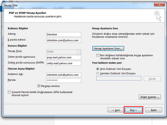The height and width of the screenshot is (125, 167).
Task: Cancel the dialog with İptal
Action: pyautogui.click(x=154, y=110)
